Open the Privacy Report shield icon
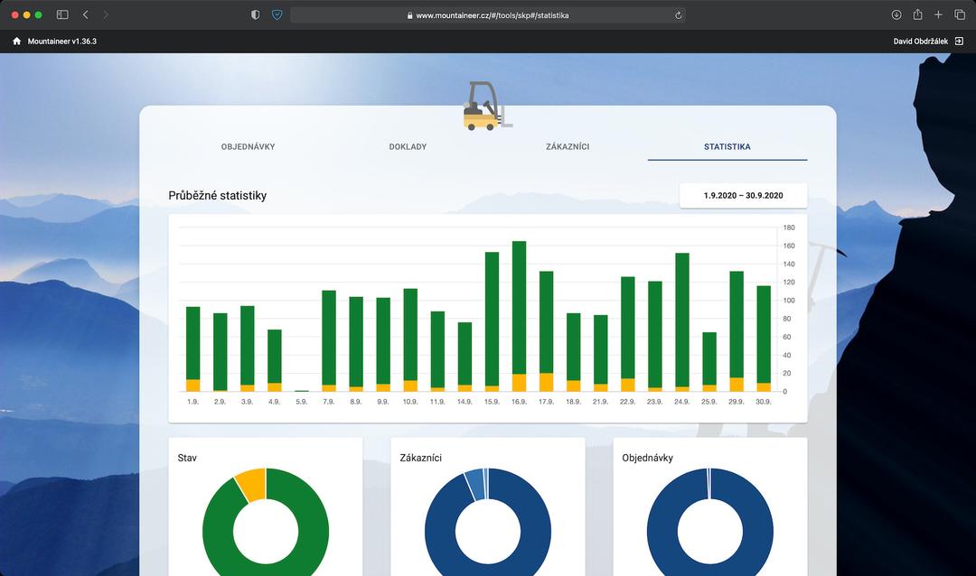The image size is (976, 576). (255, 15)
